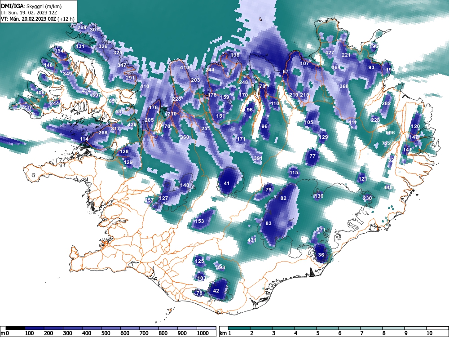Select the value 125 in the south

(199, 261)
